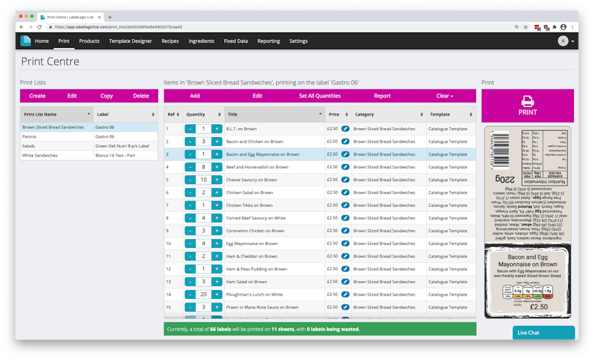Open the Fixed Data menu item
The image size is (594, 360).
click(236, 41)
